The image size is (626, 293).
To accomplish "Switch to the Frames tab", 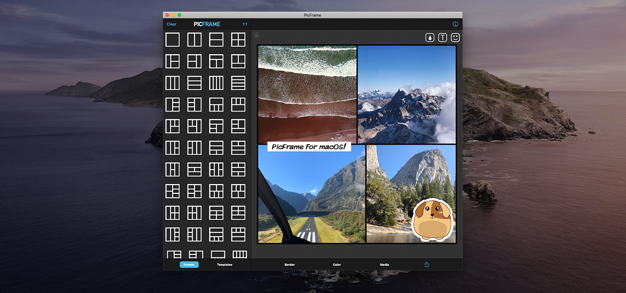I will (x=189, y=265).
